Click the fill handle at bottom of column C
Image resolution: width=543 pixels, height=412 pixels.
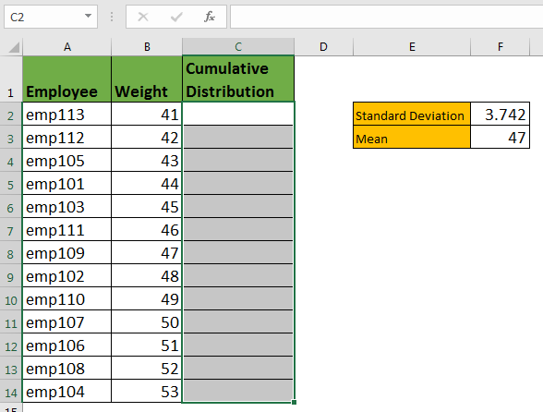[x=294, y=402]
